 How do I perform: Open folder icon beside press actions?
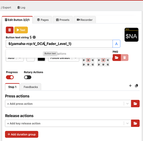click(135, 103)
